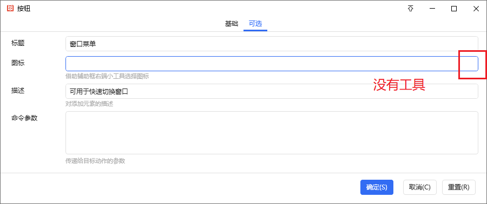Maximize the 按钮 dialog window
This screenshot has height=204, width=487.
454,9
